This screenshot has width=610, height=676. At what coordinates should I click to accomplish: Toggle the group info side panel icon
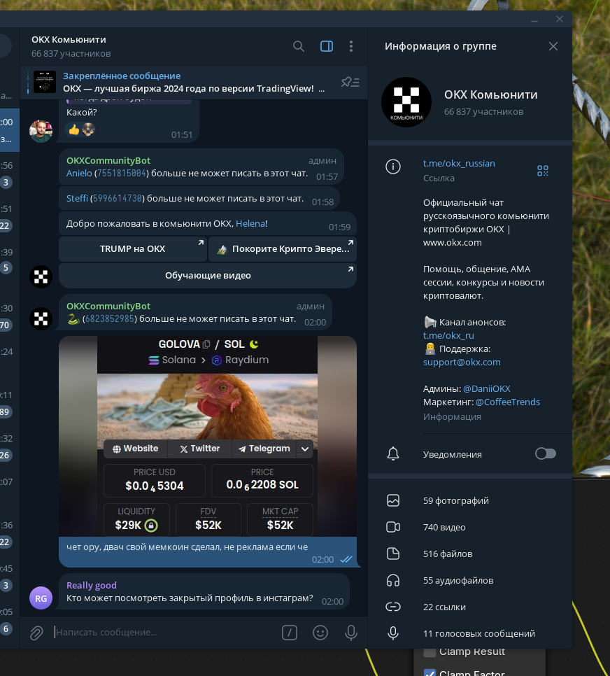[x=327, y=46]
